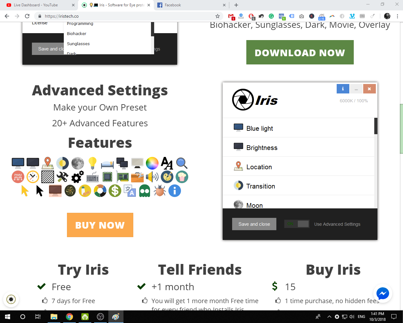The image size is (403, 323).
Task: Click the green dollar sign feature icon
Action: click(115, 191)
